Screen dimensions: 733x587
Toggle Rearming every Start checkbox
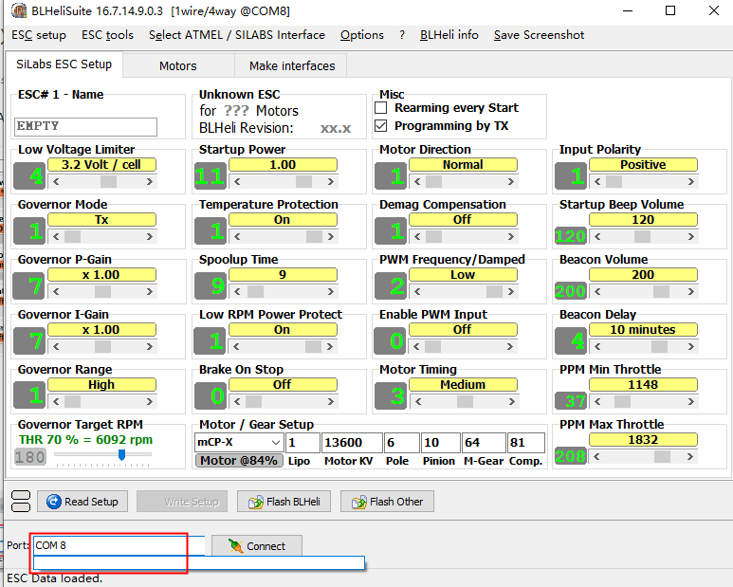(381, 108)
